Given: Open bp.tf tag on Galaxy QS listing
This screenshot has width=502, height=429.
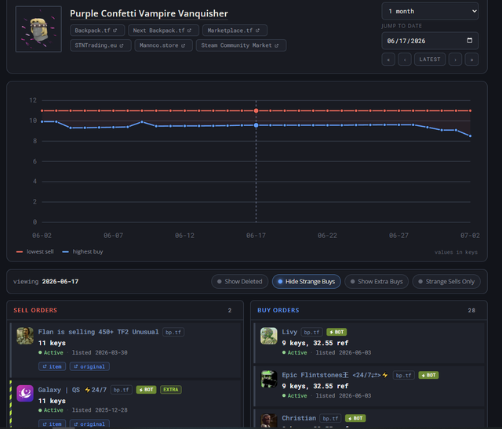Looking at the screenshot, I should [122, 390].
